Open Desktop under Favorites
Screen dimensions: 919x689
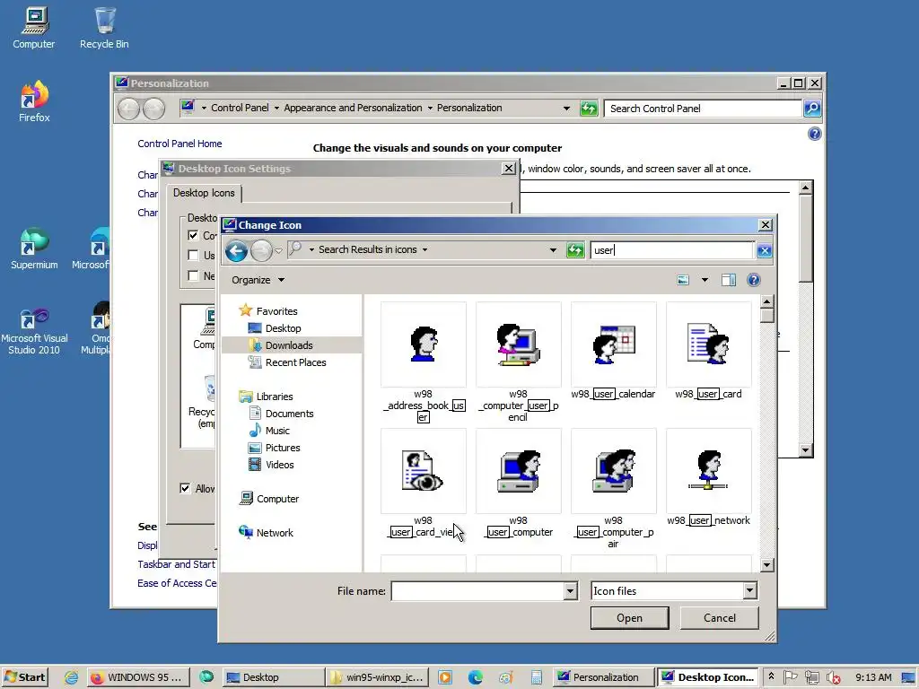point(275,328)
